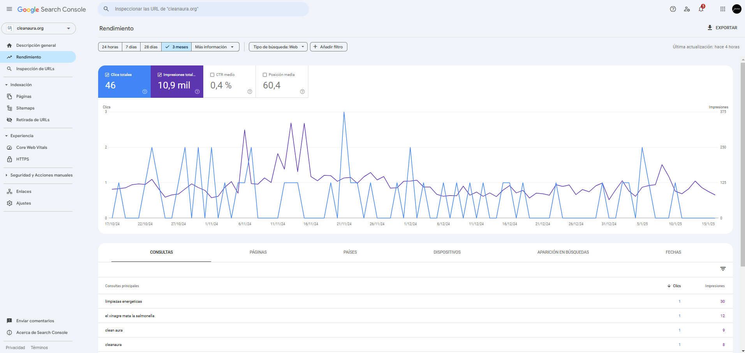Switch to the Consultas tab
Screen dimensions: 745x353
pos(161,252)
